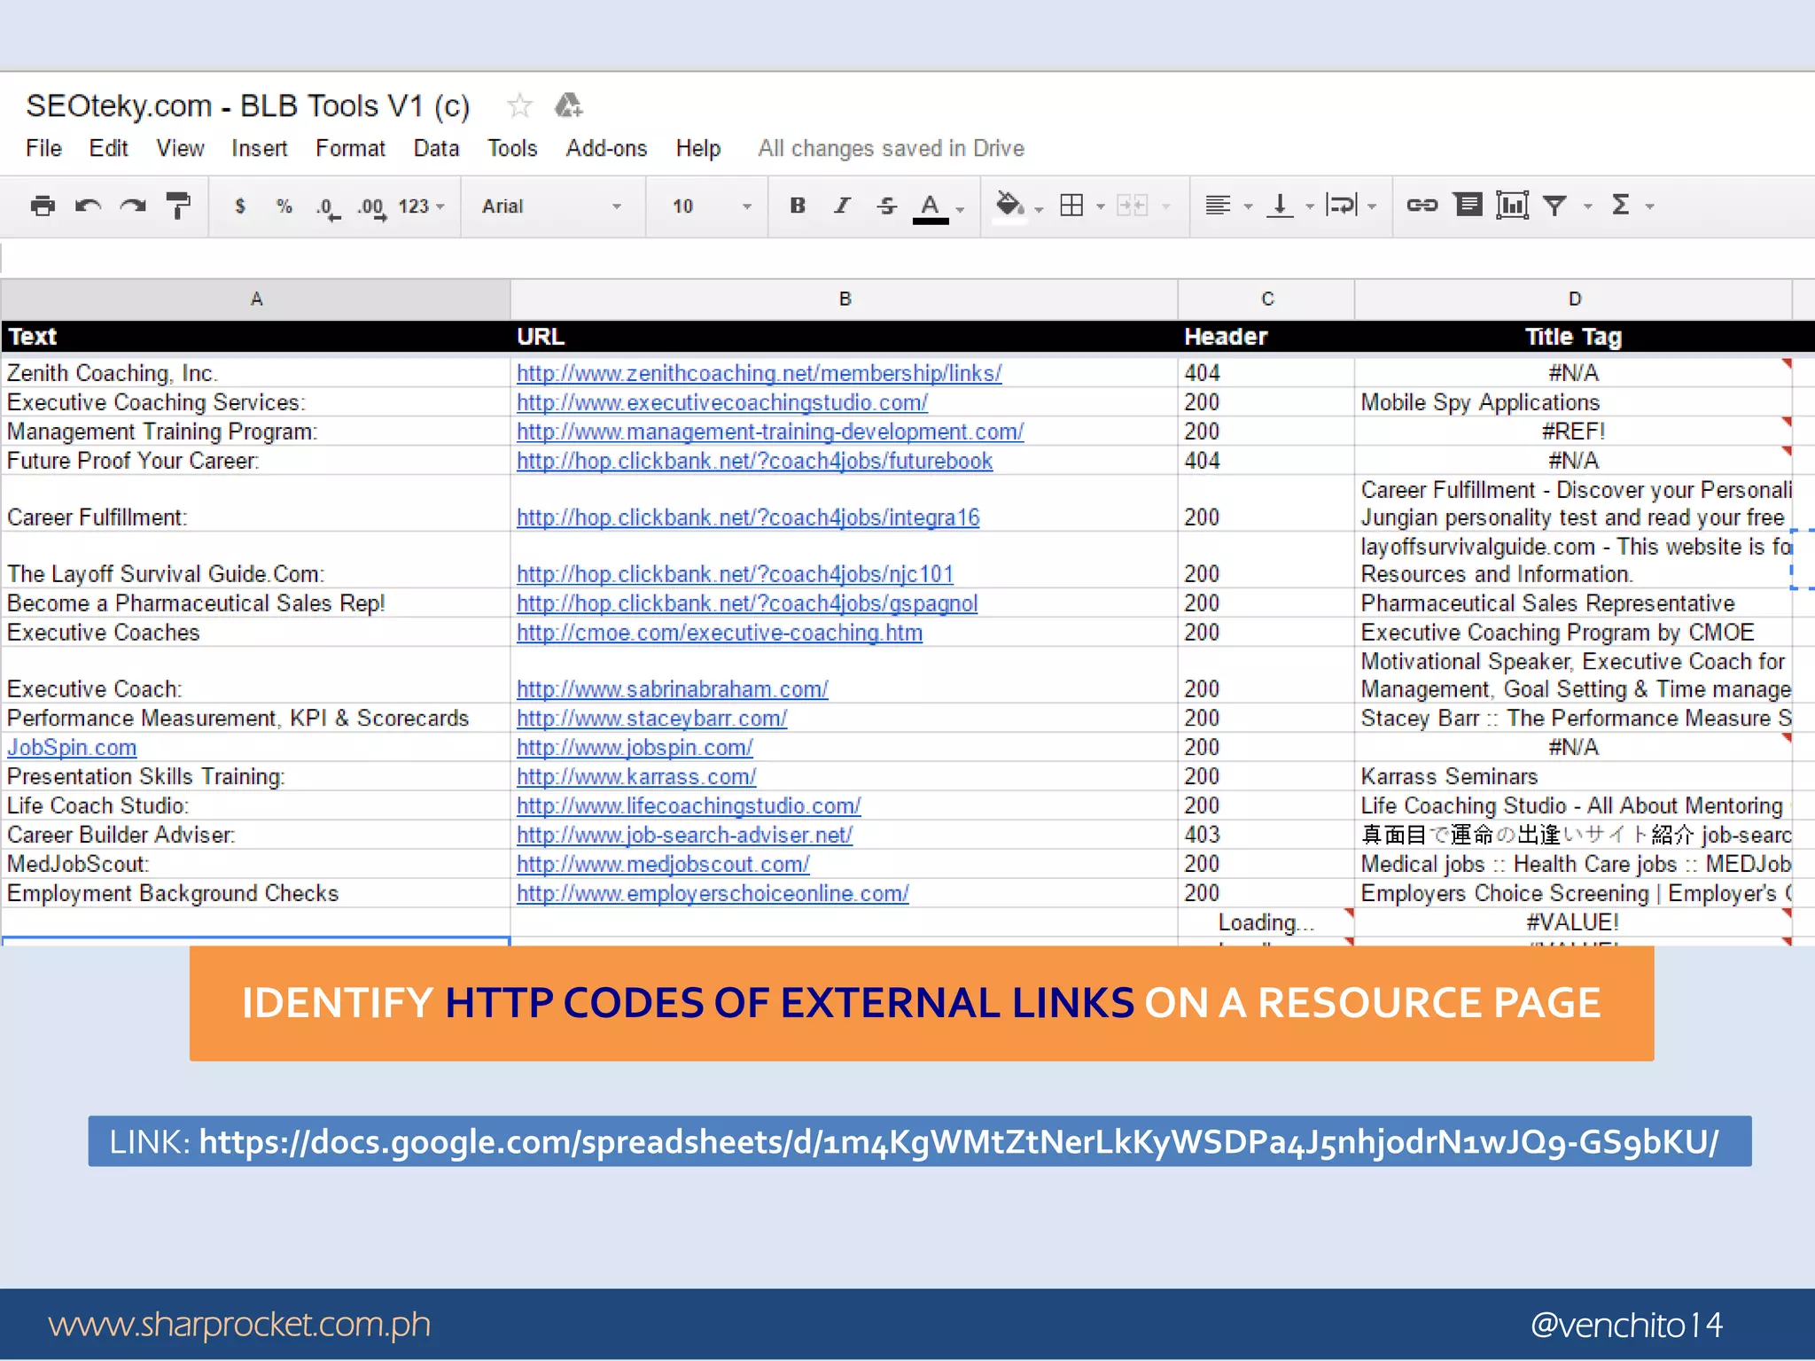Select column B header
Viewport: 1815px width, 1361px height.
(845, 299)
